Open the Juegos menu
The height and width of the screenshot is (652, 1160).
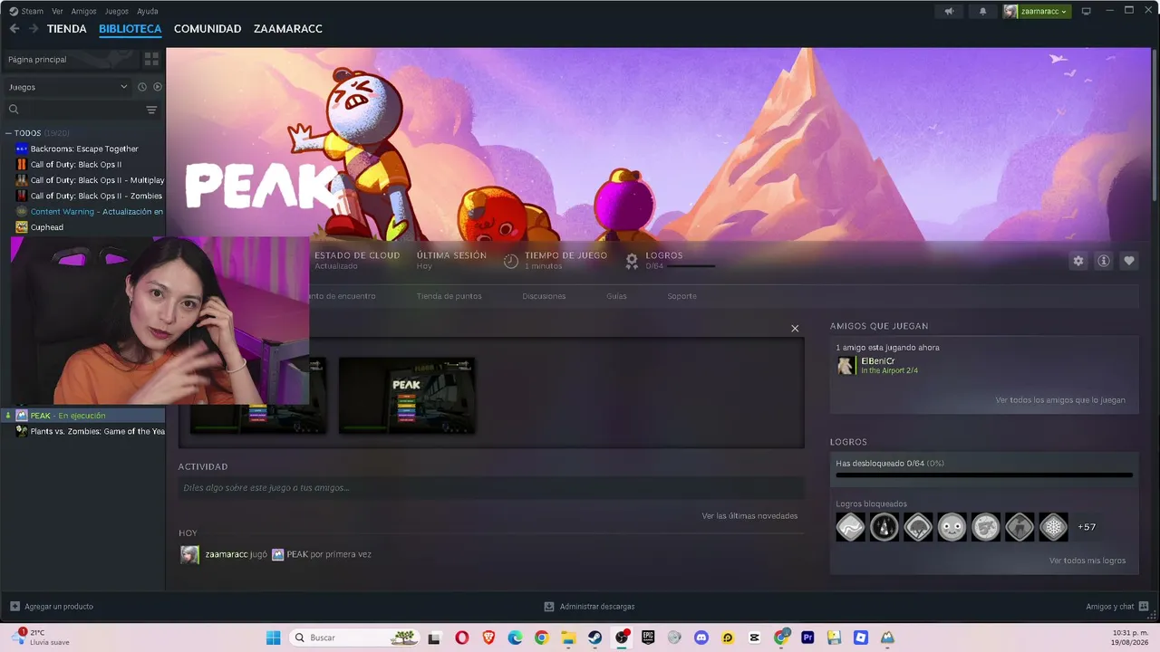point(117,11)
